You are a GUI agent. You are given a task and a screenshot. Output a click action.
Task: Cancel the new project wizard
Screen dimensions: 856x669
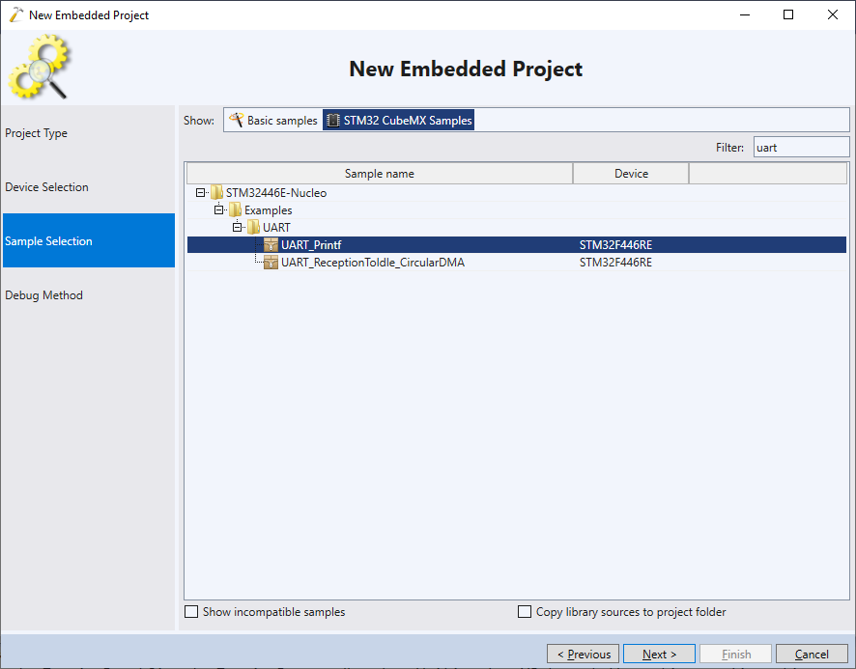tap(812, 654)
